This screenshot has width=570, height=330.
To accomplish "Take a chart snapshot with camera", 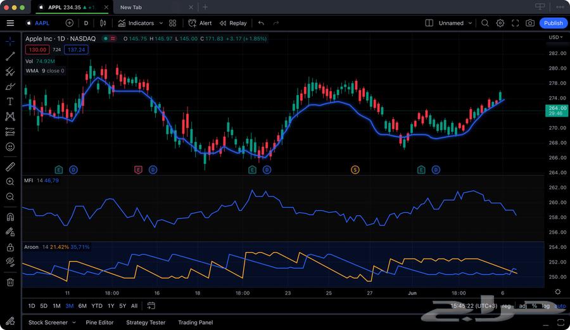I will click(x=530, y=23).
